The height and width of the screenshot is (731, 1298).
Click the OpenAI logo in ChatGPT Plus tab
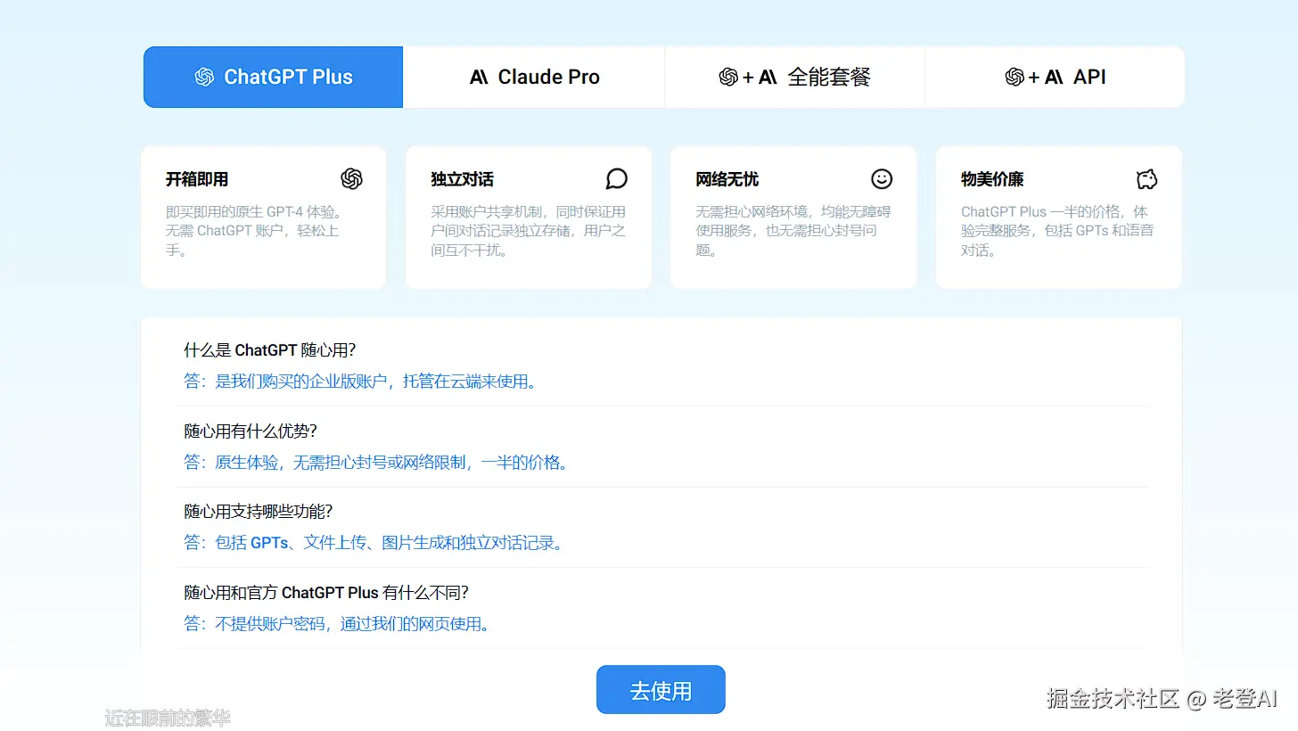204,77
